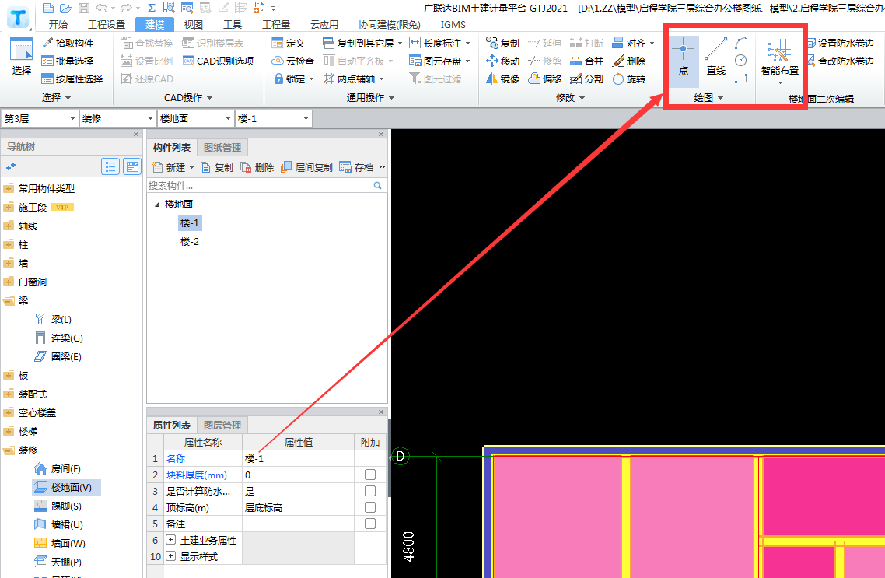Image resolution: width=885 pixels, height=578 pixels.
Task: Toggle checkbox for 备注 row
Action: [x=370, y=524]
